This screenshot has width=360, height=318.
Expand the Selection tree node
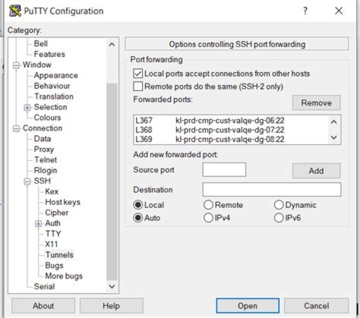coord(27,107)
